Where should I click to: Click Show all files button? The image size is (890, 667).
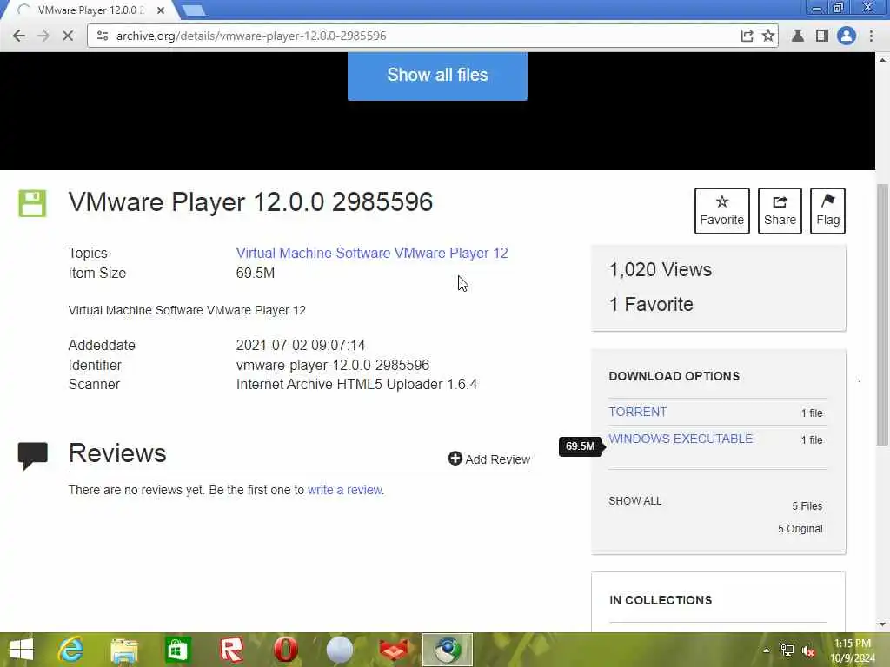click(x=437, y=75)
